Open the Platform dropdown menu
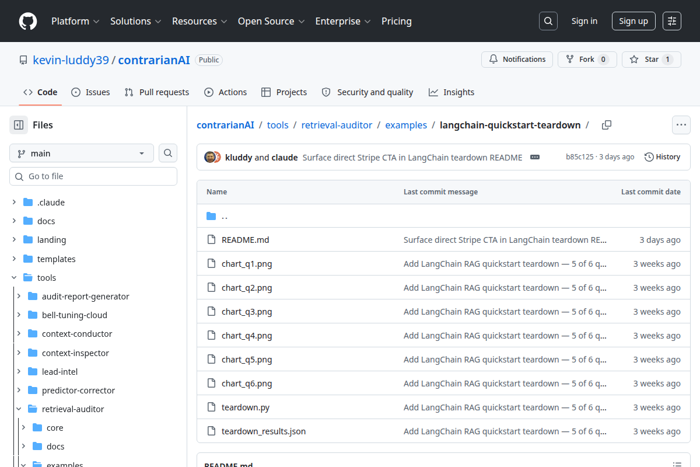Screen dimensions: 700x467 [75, 21]
